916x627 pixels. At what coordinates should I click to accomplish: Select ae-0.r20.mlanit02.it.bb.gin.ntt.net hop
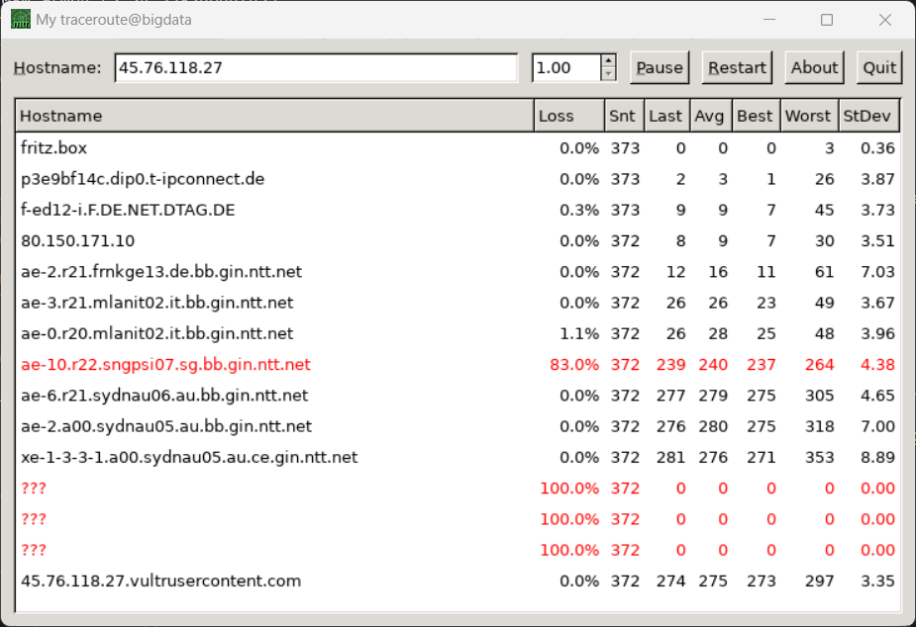click(458, 333)
